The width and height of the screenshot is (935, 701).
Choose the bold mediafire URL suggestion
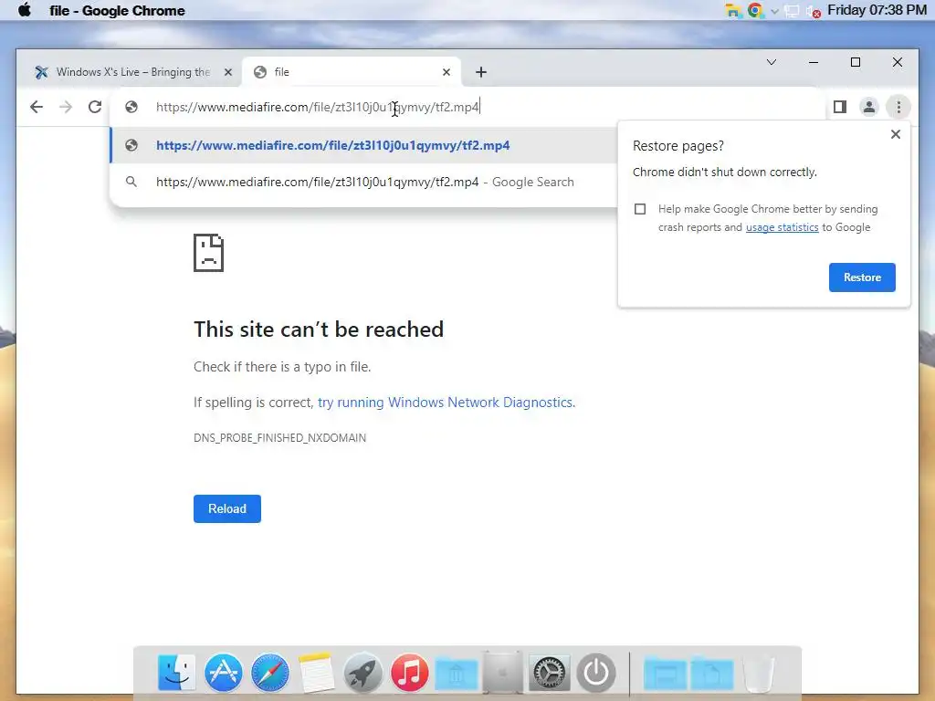pyautogui.click(x=332, y=145)
